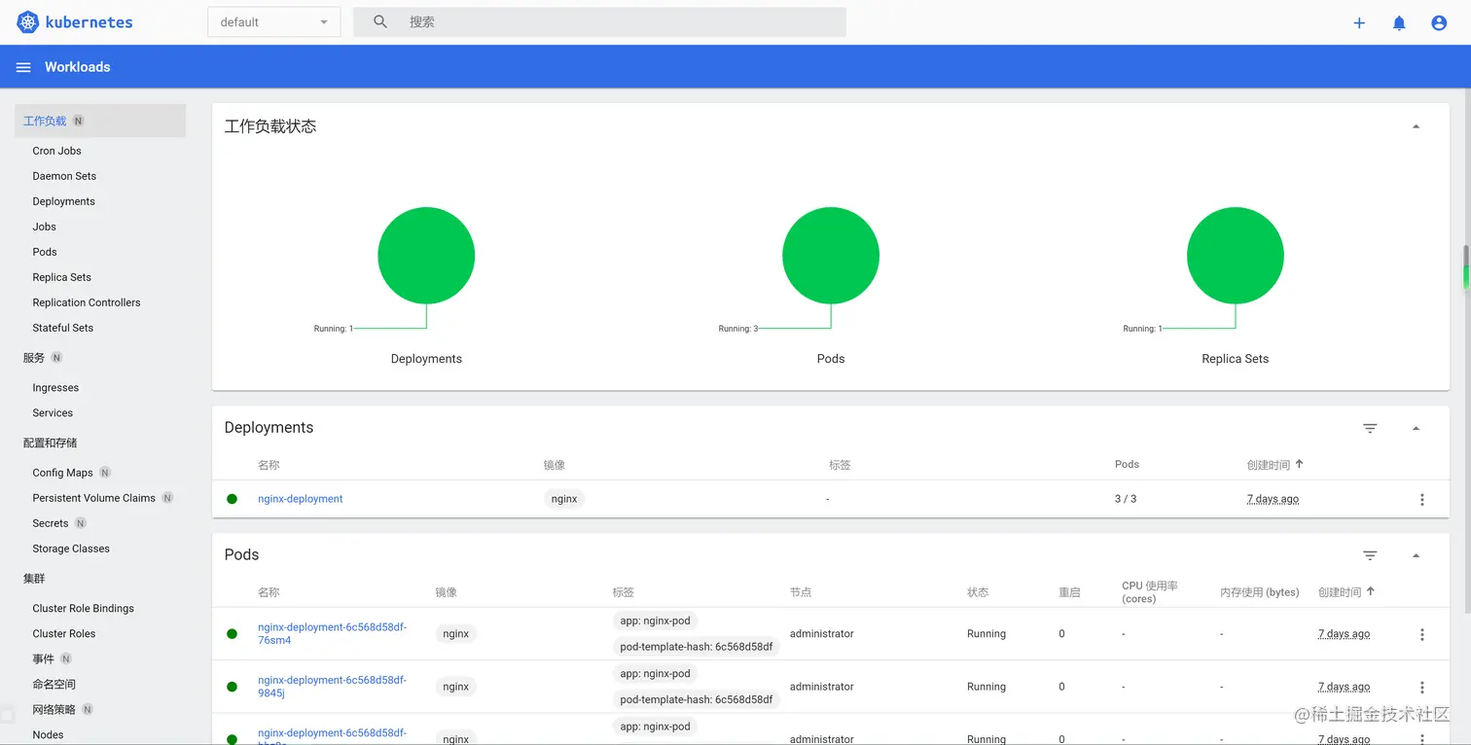Open Nodes in sidebar

tap(48, 734)
